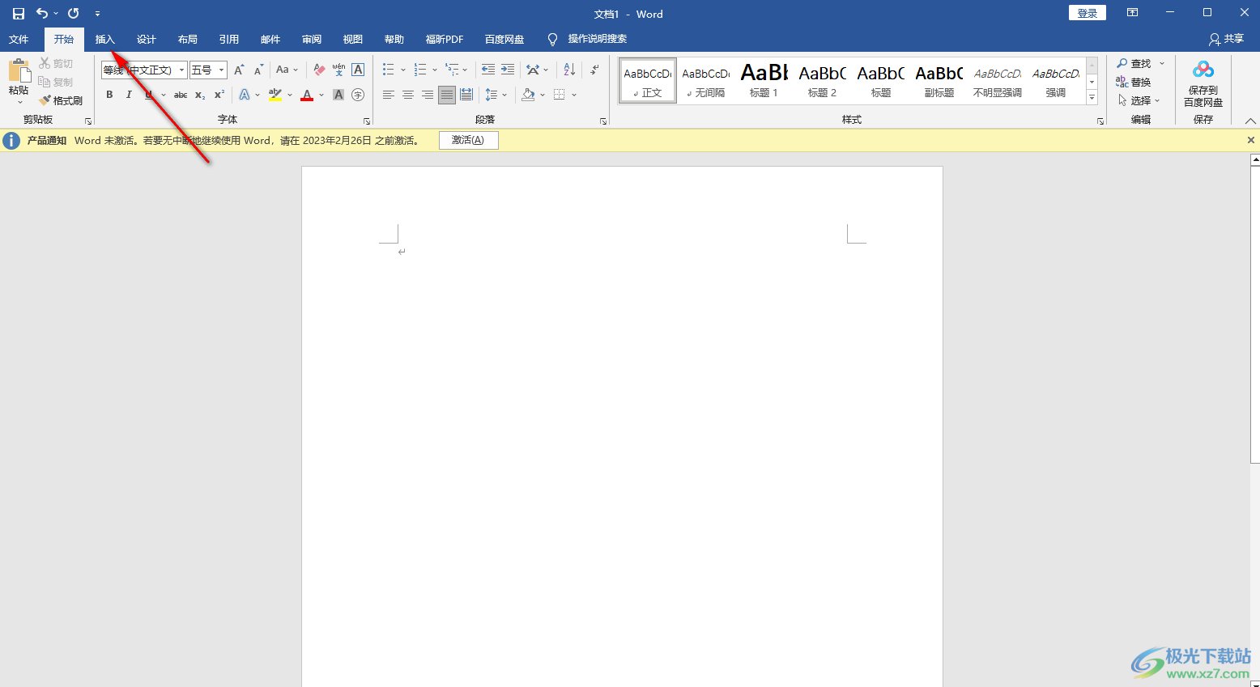
Task: Click the bulleted list icon
Action: point(389,70)
